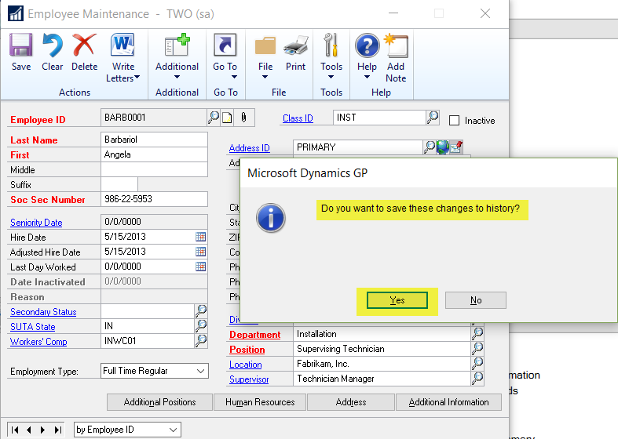This screenshot has width=618, height=439.
Task: Expand the File menu arrow
Action: 265,77
